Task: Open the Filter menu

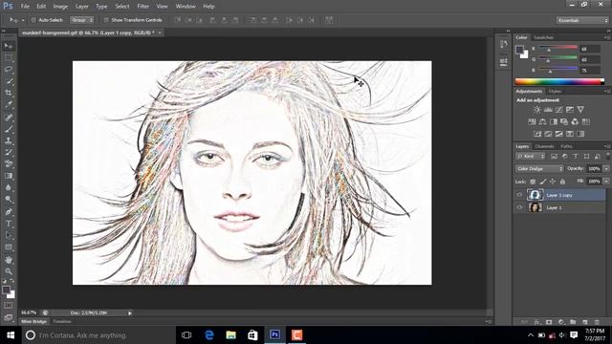Action: 142,7
